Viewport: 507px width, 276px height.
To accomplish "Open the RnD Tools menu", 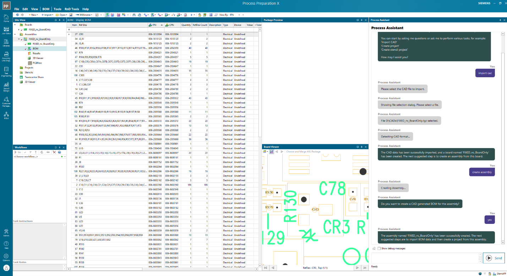I will [72, 9].
